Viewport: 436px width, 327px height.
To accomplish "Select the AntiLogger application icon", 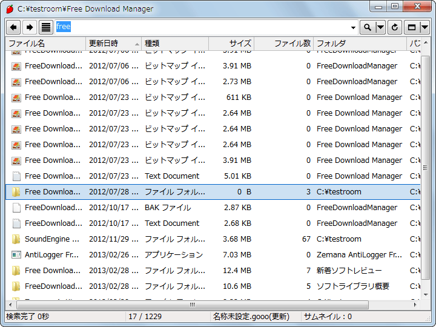I will 16,255.
